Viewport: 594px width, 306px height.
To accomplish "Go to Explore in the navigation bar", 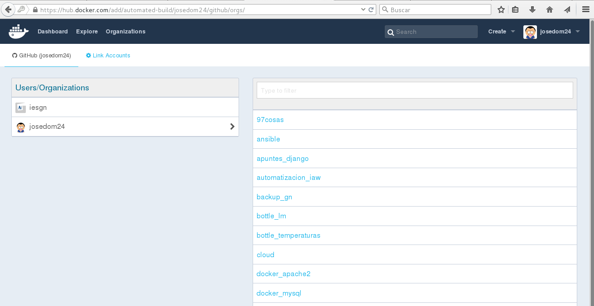I will click(87, 32).
